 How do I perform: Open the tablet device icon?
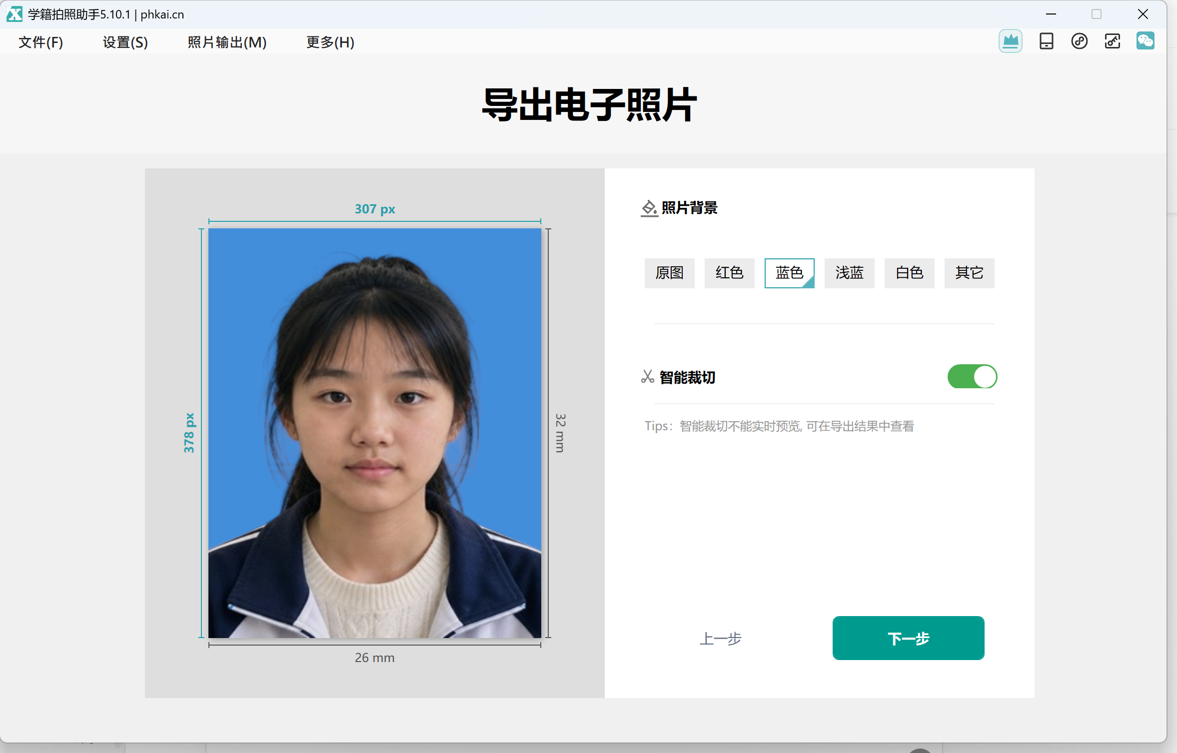[x=1046, y=41]
